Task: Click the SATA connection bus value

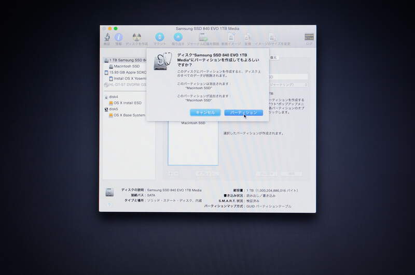Action: 151,195
